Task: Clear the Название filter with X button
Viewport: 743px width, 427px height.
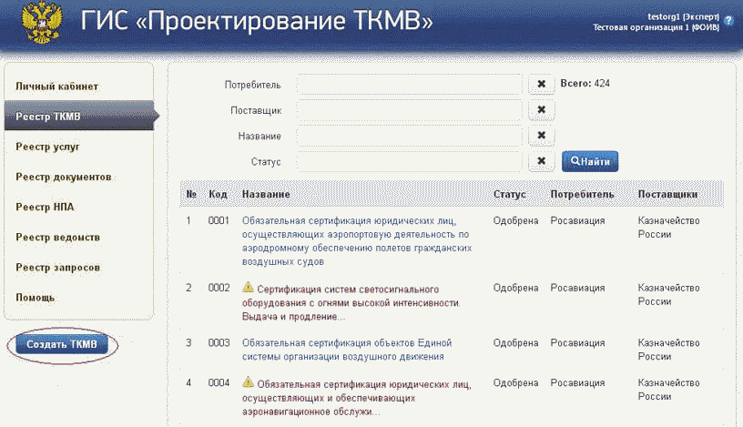Action: (x=541, y=136)
